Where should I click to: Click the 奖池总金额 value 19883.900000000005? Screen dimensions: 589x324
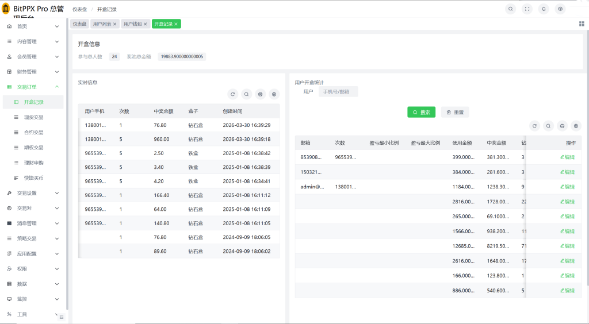(x=182, y=57)
